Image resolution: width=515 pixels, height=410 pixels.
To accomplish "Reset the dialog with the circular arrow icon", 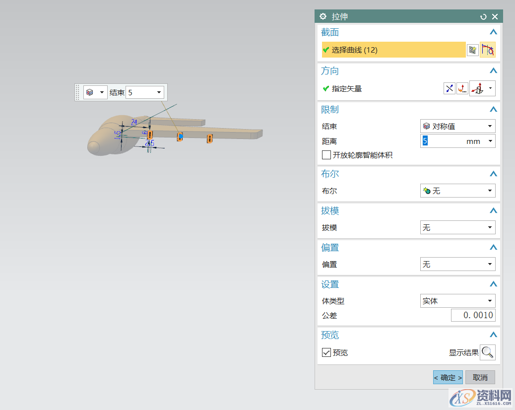I will [483, 16].
